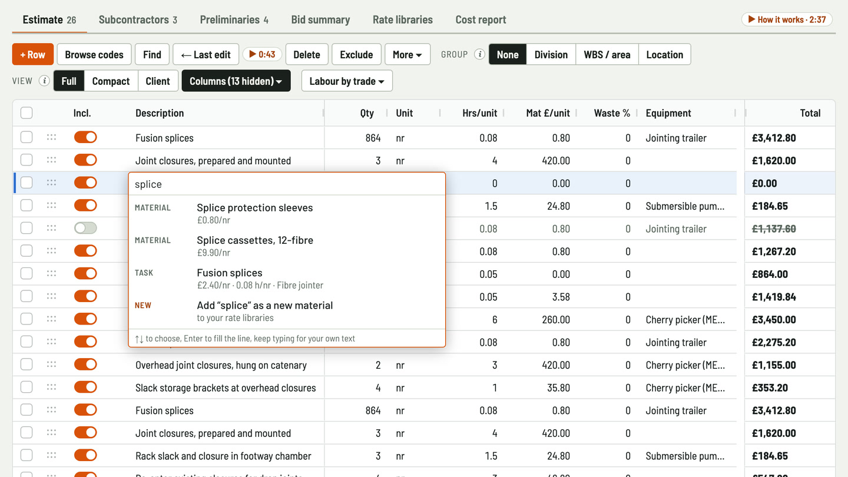Click drag handle of the £1,137.60 row
848x477 pixels.
click(x=51, y=228)
